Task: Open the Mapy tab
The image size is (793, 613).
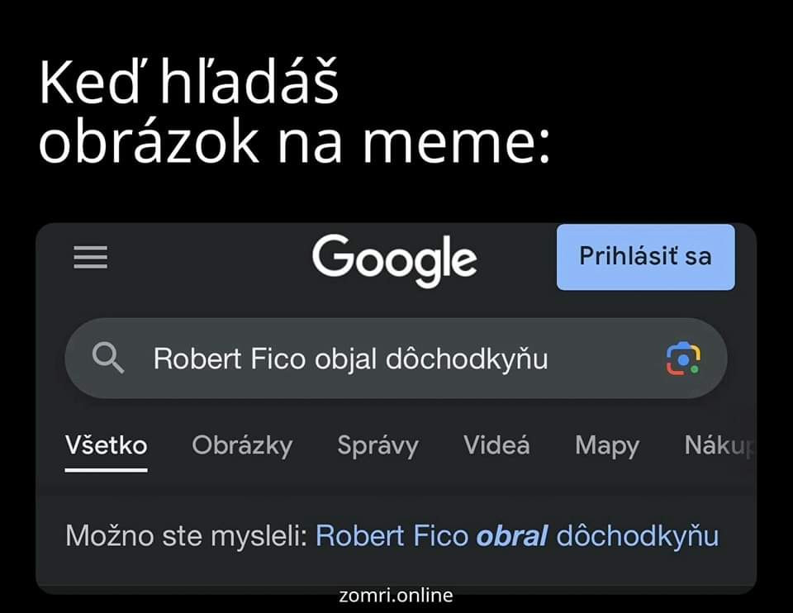Action: pyautogui.click(x=607, y=446)
